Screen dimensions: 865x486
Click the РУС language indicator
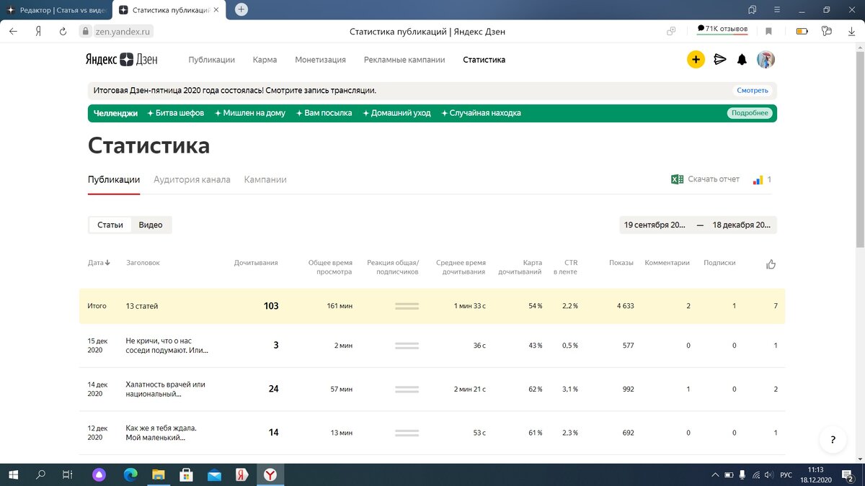click(x=786, y=475)
